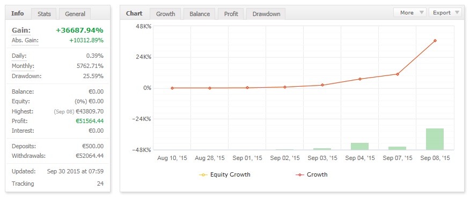Click the Tracking count 24

[x=100, y=184]
